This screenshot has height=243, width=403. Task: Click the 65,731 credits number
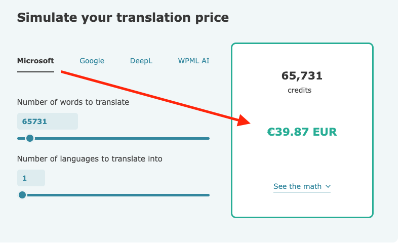302,76
